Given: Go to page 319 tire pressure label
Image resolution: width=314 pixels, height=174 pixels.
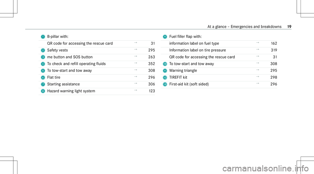Looking at the screenshot, I should click(x=274, y=50).
